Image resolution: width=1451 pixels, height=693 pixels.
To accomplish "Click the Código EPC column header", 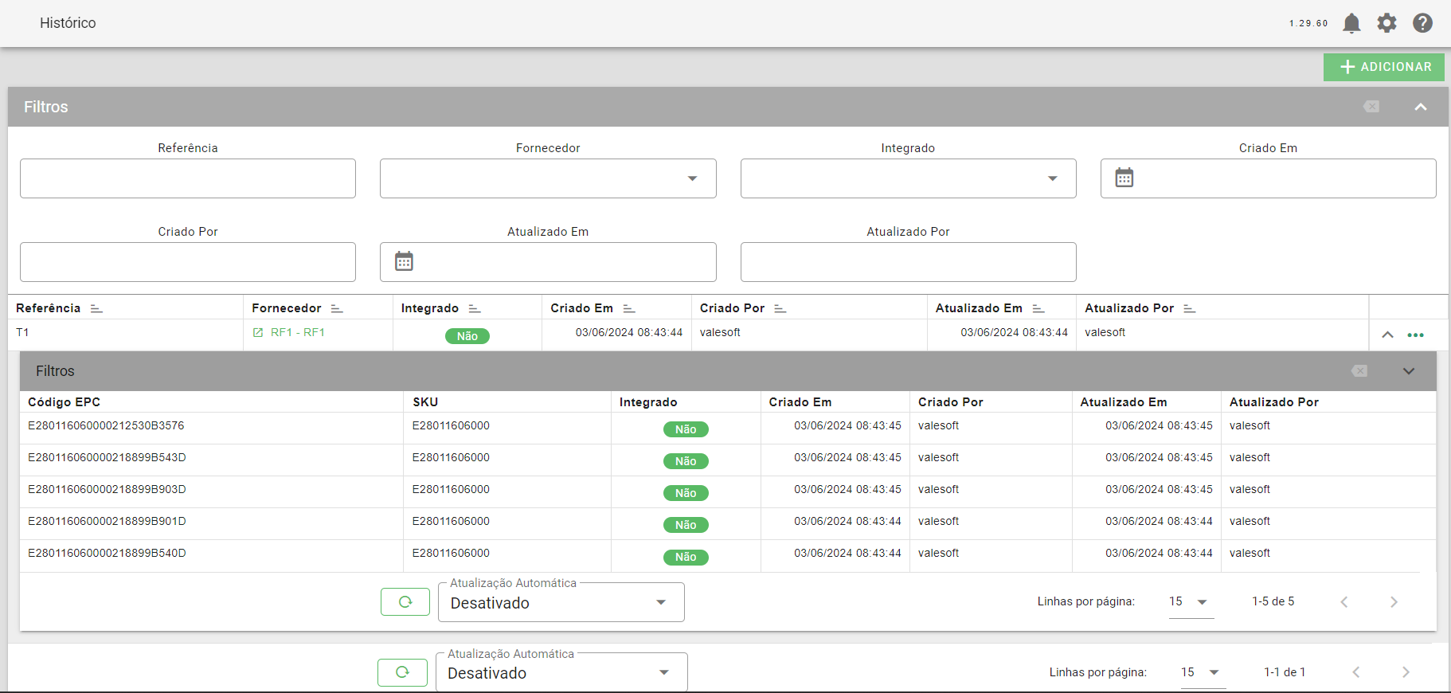I will coord(64,402).
